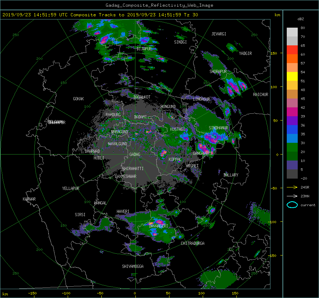The width and height of the screenshot is (319, 298).
Task: Click the KUSTAGI city label
Action: 178,129
